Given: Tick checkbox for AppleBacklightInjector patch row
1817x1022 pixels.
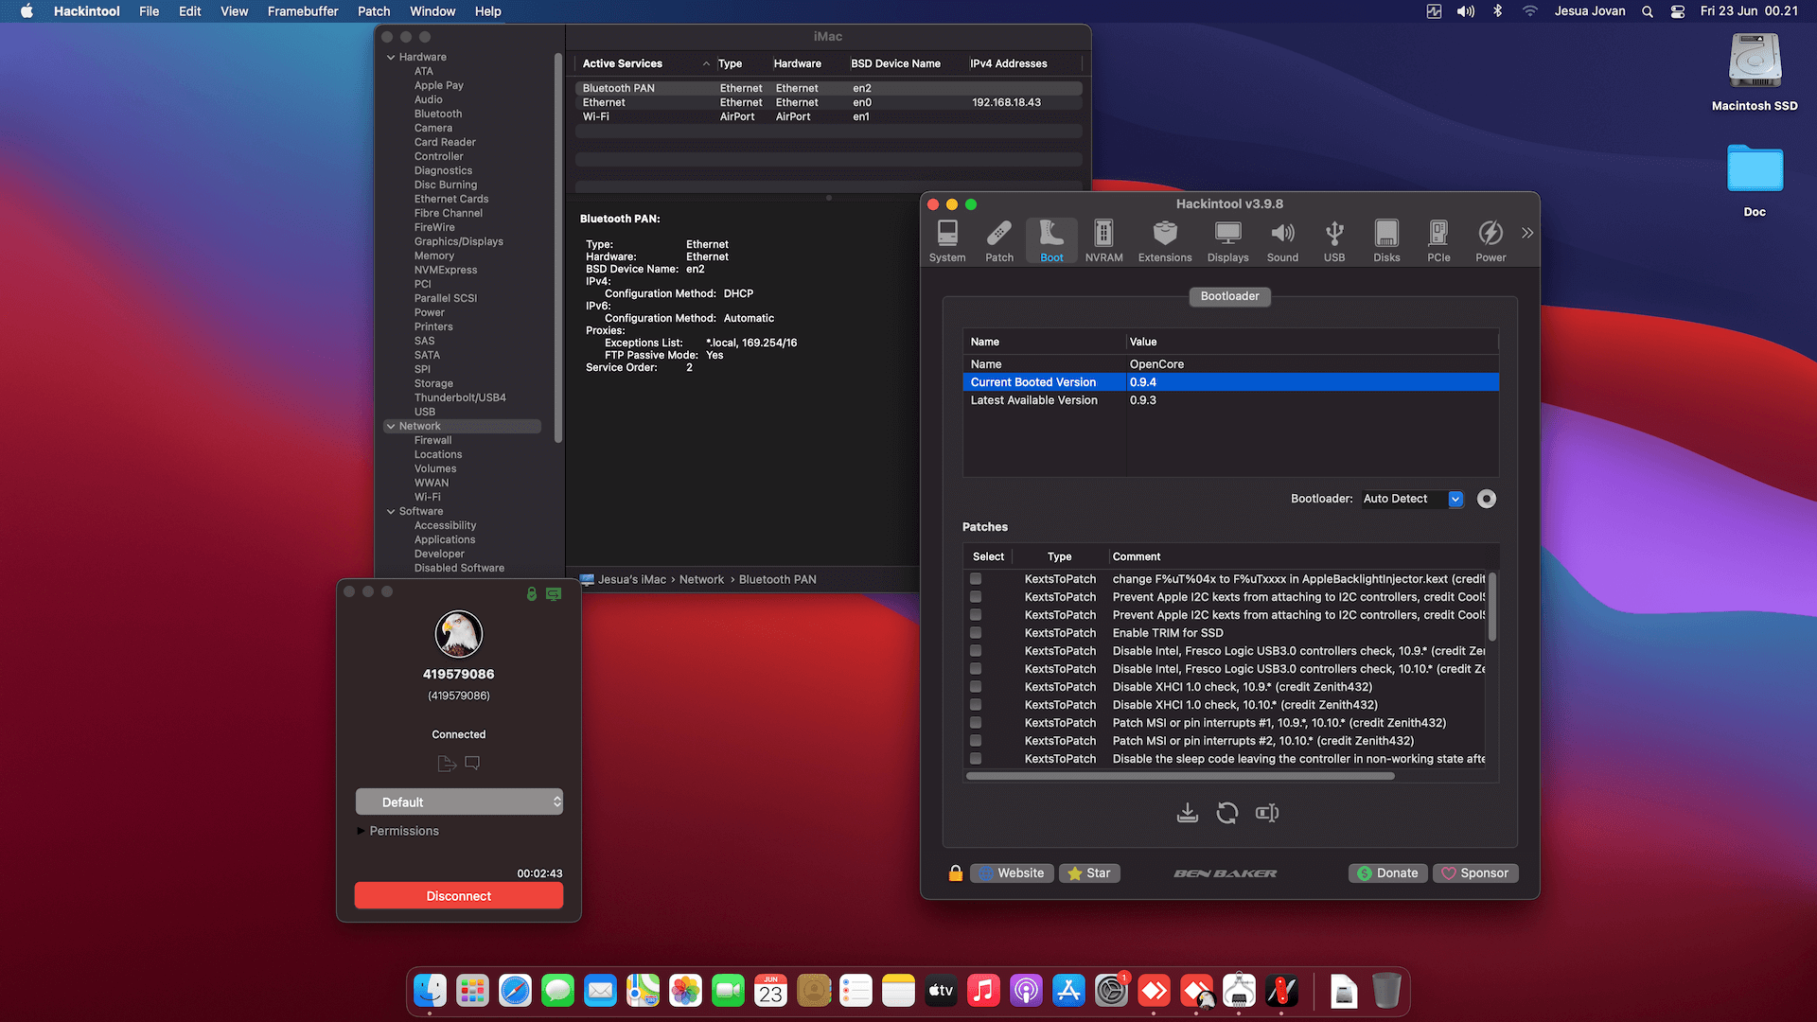Looking at the screenshot, I should pos(976,579).
